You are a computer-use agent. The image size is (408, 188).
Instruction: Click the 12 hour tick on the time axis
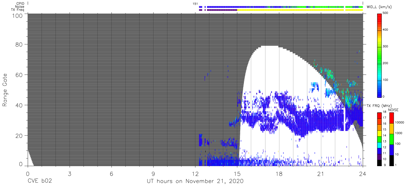point(195,174)
